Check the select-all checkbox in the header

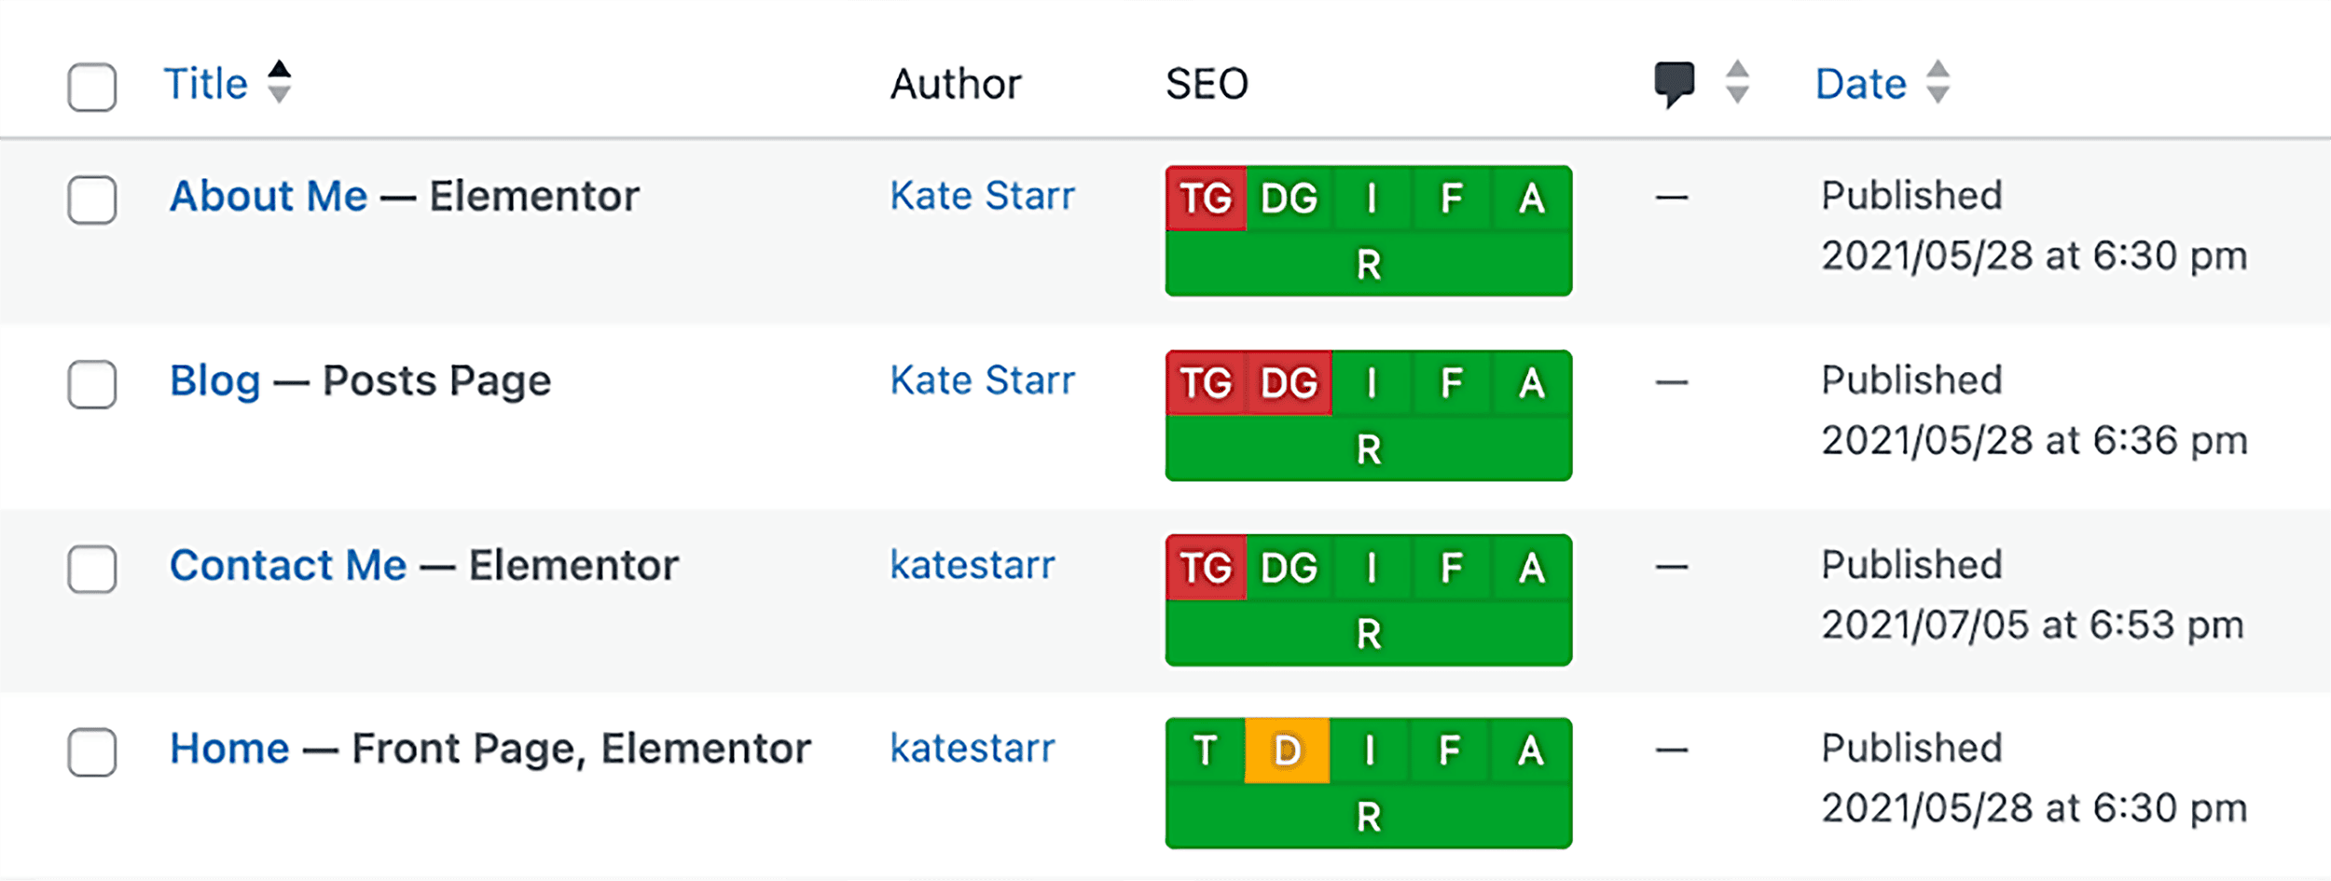(x=90, y=87)
